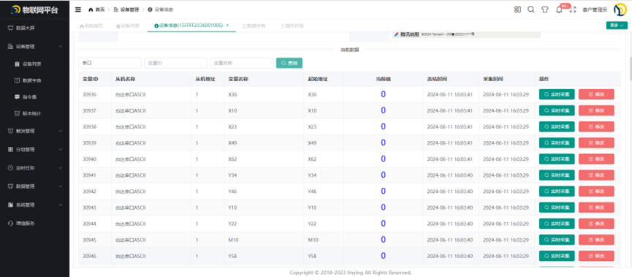Switch to the 设备列表 tab
632x277 pixels.
point(128,26)
